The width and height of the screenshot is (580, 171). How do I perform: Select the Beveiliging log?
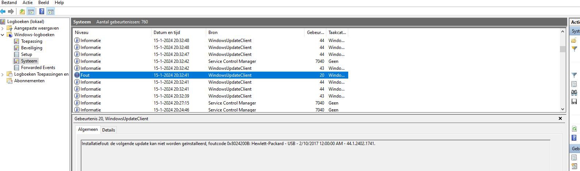click(x=31, y=48)
